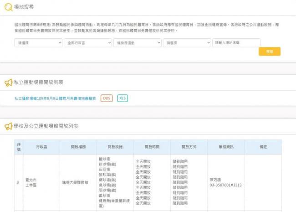Click the 健身房(含重量訓練室) facility entry
296x212 pixels.
(x=114, y=203)
